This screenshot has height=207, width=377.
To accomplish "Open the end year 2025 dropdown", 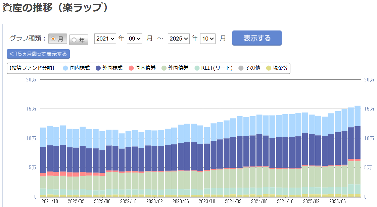I will click(x=179, y=39).
